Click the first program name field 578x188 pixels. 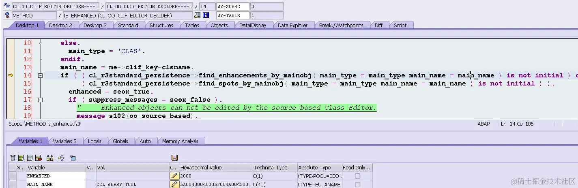55,6
